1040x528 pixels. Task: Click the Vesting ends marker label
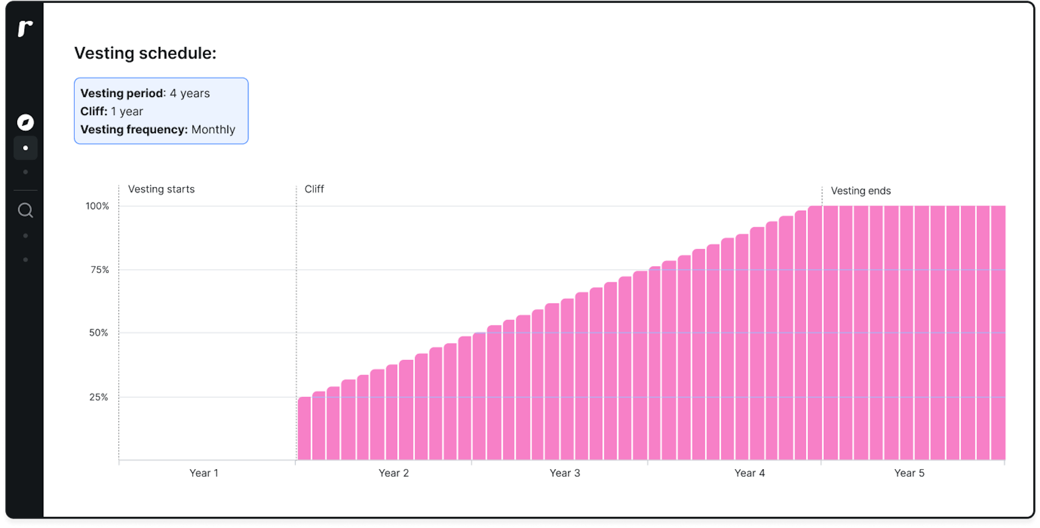pyautogui.click(x=861, y=191)
